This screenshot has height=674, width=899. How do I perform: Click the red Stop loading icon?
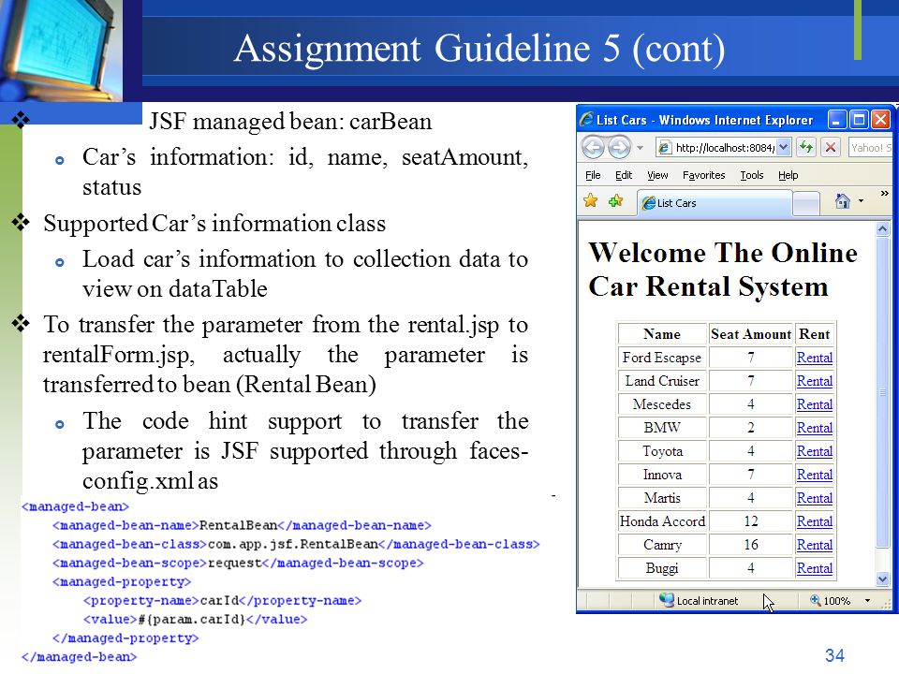[x=831, y=147]
